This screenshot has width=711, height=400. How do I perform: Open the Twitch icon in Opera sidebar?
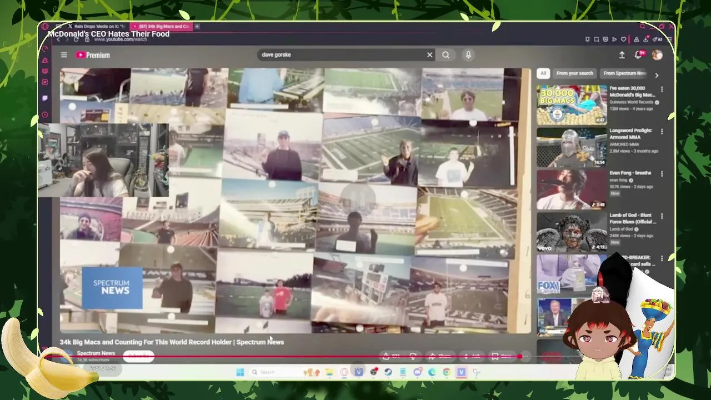[45, 98]
